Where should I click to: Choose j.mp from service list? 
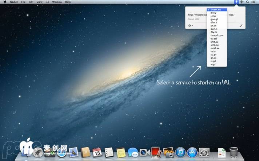(217, 16)
